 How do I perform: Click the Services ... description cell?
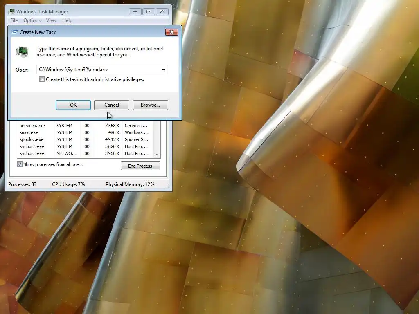136,126
